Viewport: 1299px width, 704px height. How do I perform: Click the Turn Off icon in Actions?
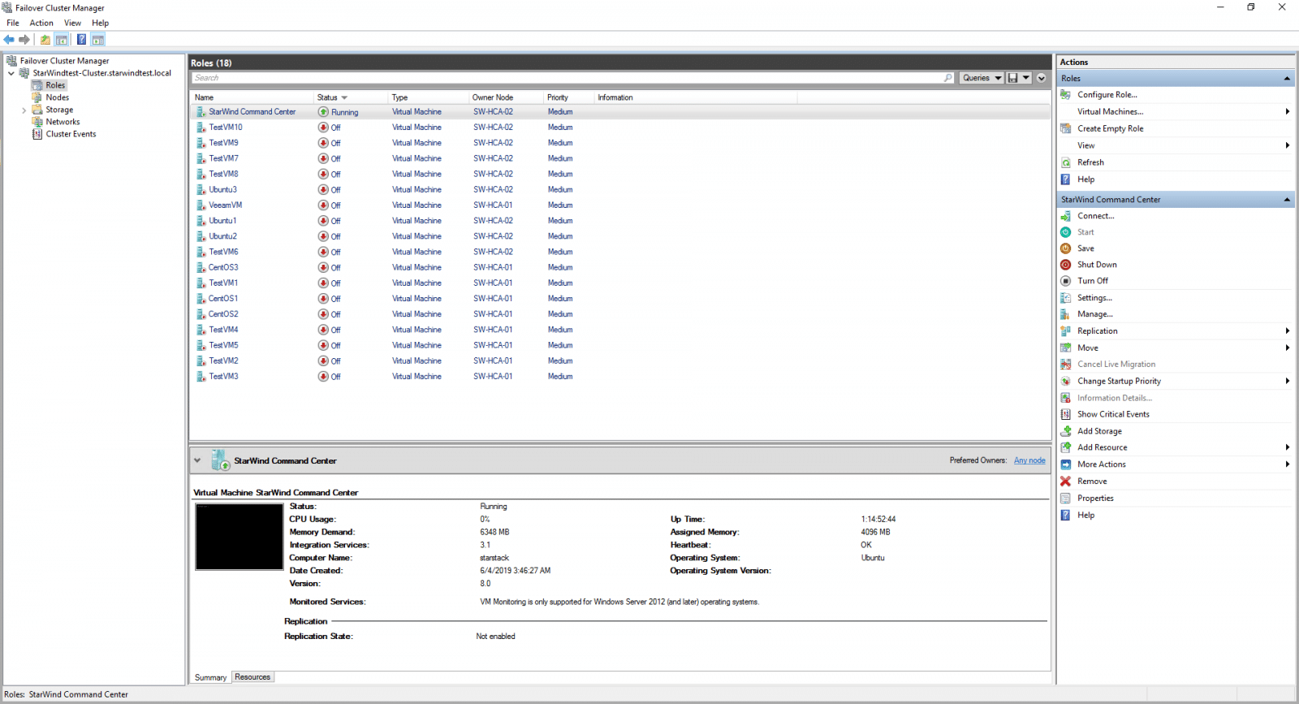[x=1066, y=281]
